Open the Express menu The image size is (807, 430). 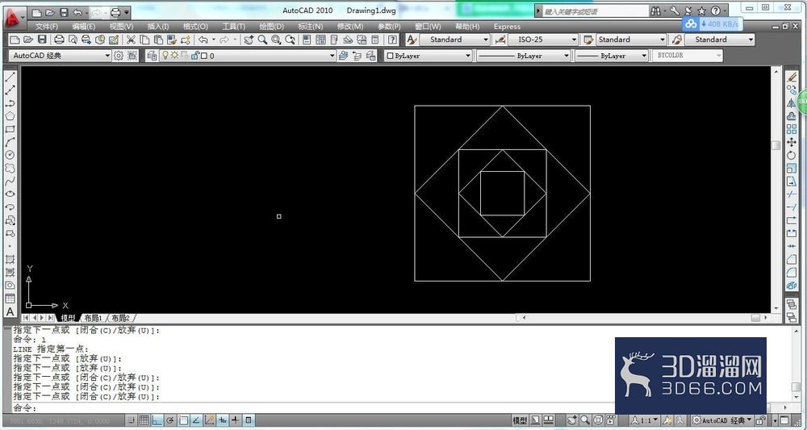pyautogui.click(x=507, y=27)
